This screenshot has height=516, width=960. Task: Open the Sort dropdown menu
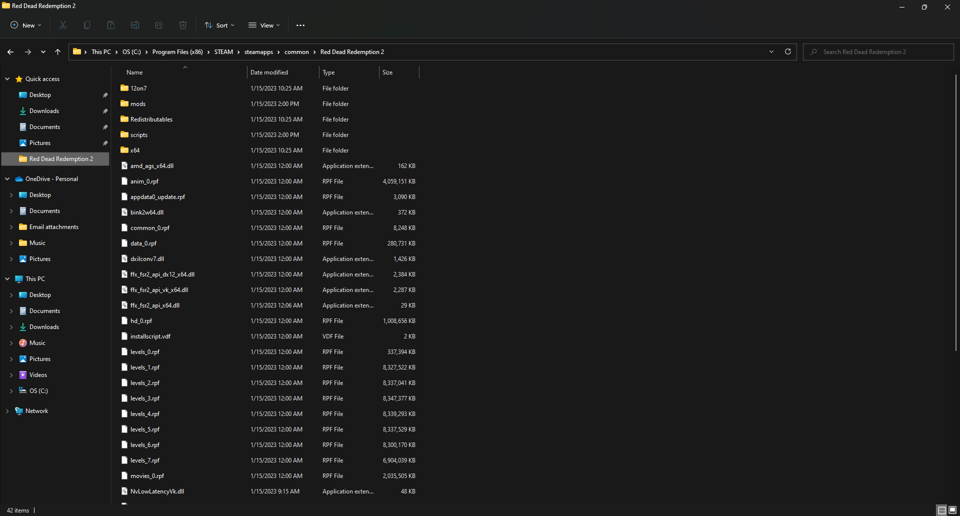[219, 25]
